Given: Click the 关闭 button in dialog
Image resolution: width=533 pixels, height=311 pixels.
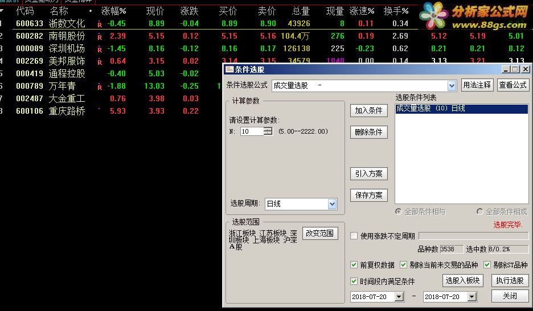Looking at the screenshot, I should tap(510, 296).
